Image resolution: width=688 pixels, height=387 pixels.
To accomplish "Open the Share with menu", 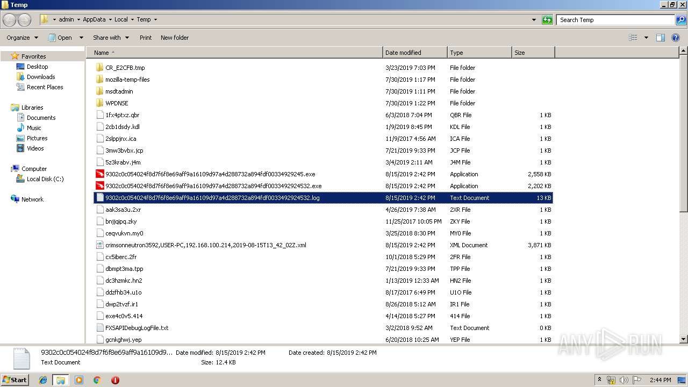I will coord(111,38).
